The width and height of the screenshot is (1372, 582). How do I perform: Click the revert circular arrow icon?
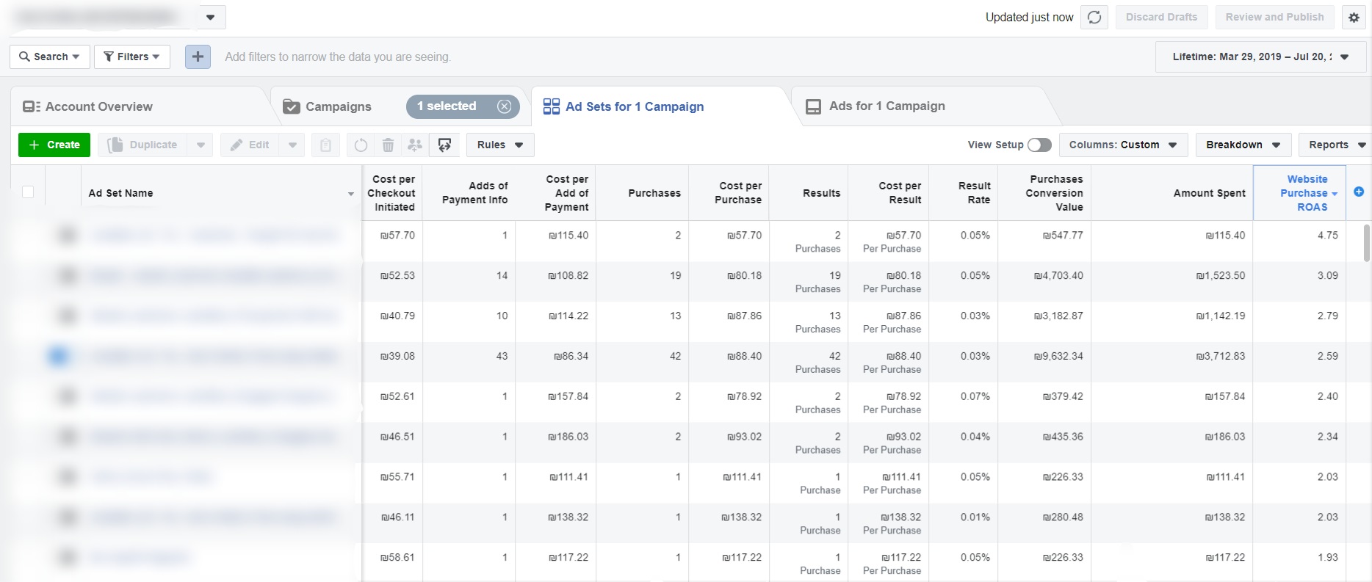tap(361, 145)
